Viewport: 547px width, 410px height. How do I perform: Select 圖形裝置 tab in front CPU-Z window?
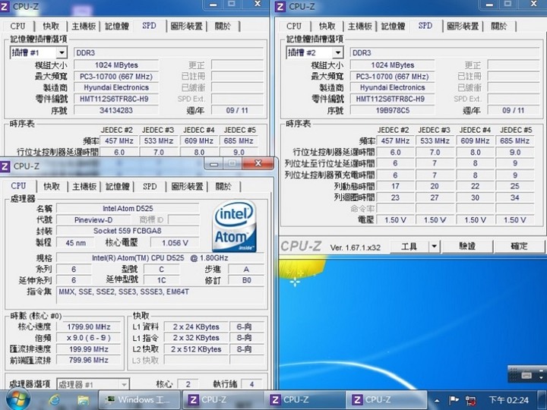[x=187, y=187]
